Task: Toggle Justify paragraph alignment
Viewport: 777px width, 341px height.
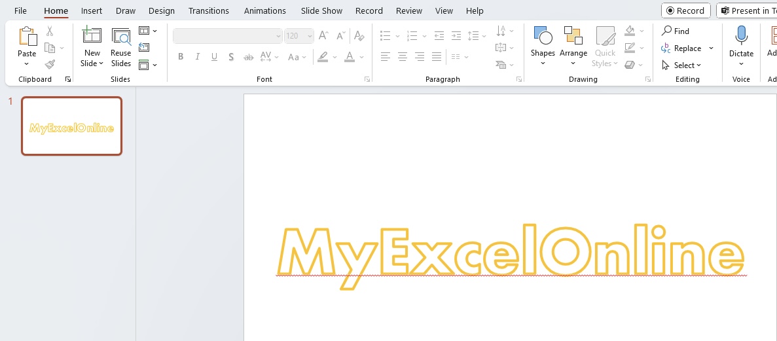Action: (x=437, y=57)
